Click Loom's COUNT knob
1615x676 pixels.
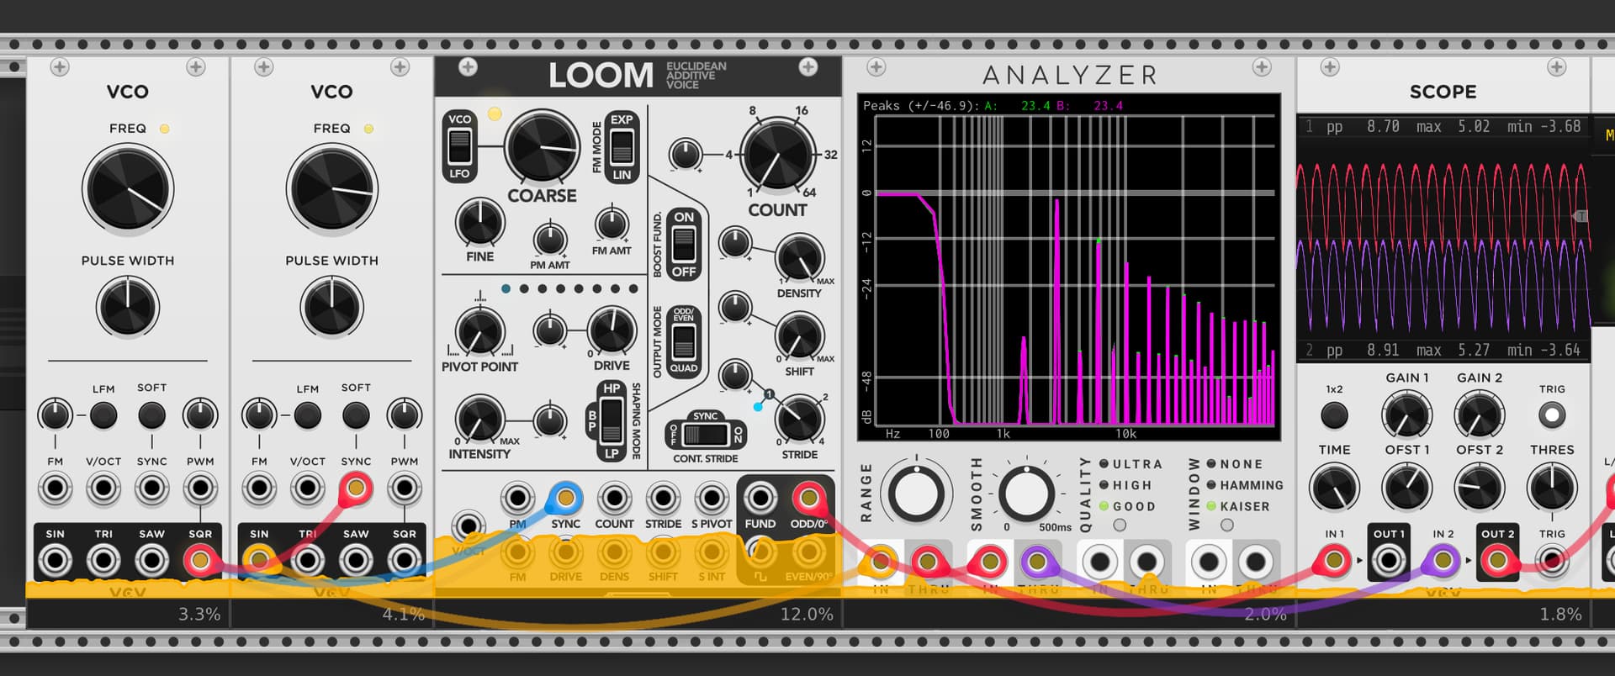[778, 156]
